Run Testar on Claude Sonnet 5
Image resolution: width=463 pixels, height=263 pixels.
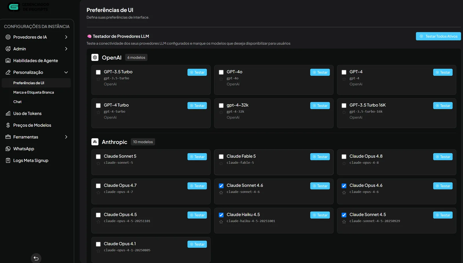click(197, 157)
